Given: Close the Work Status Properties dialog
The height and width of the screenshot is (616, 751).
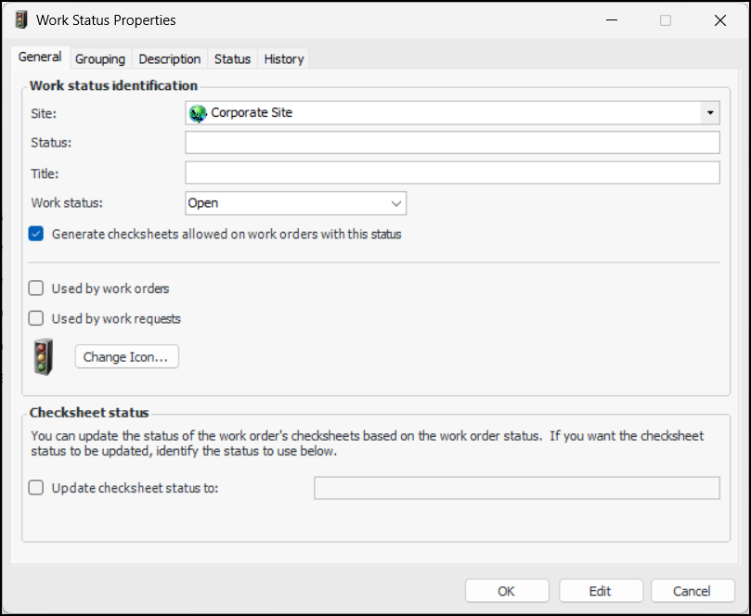Looking at the screenshot, I should 720,19.
